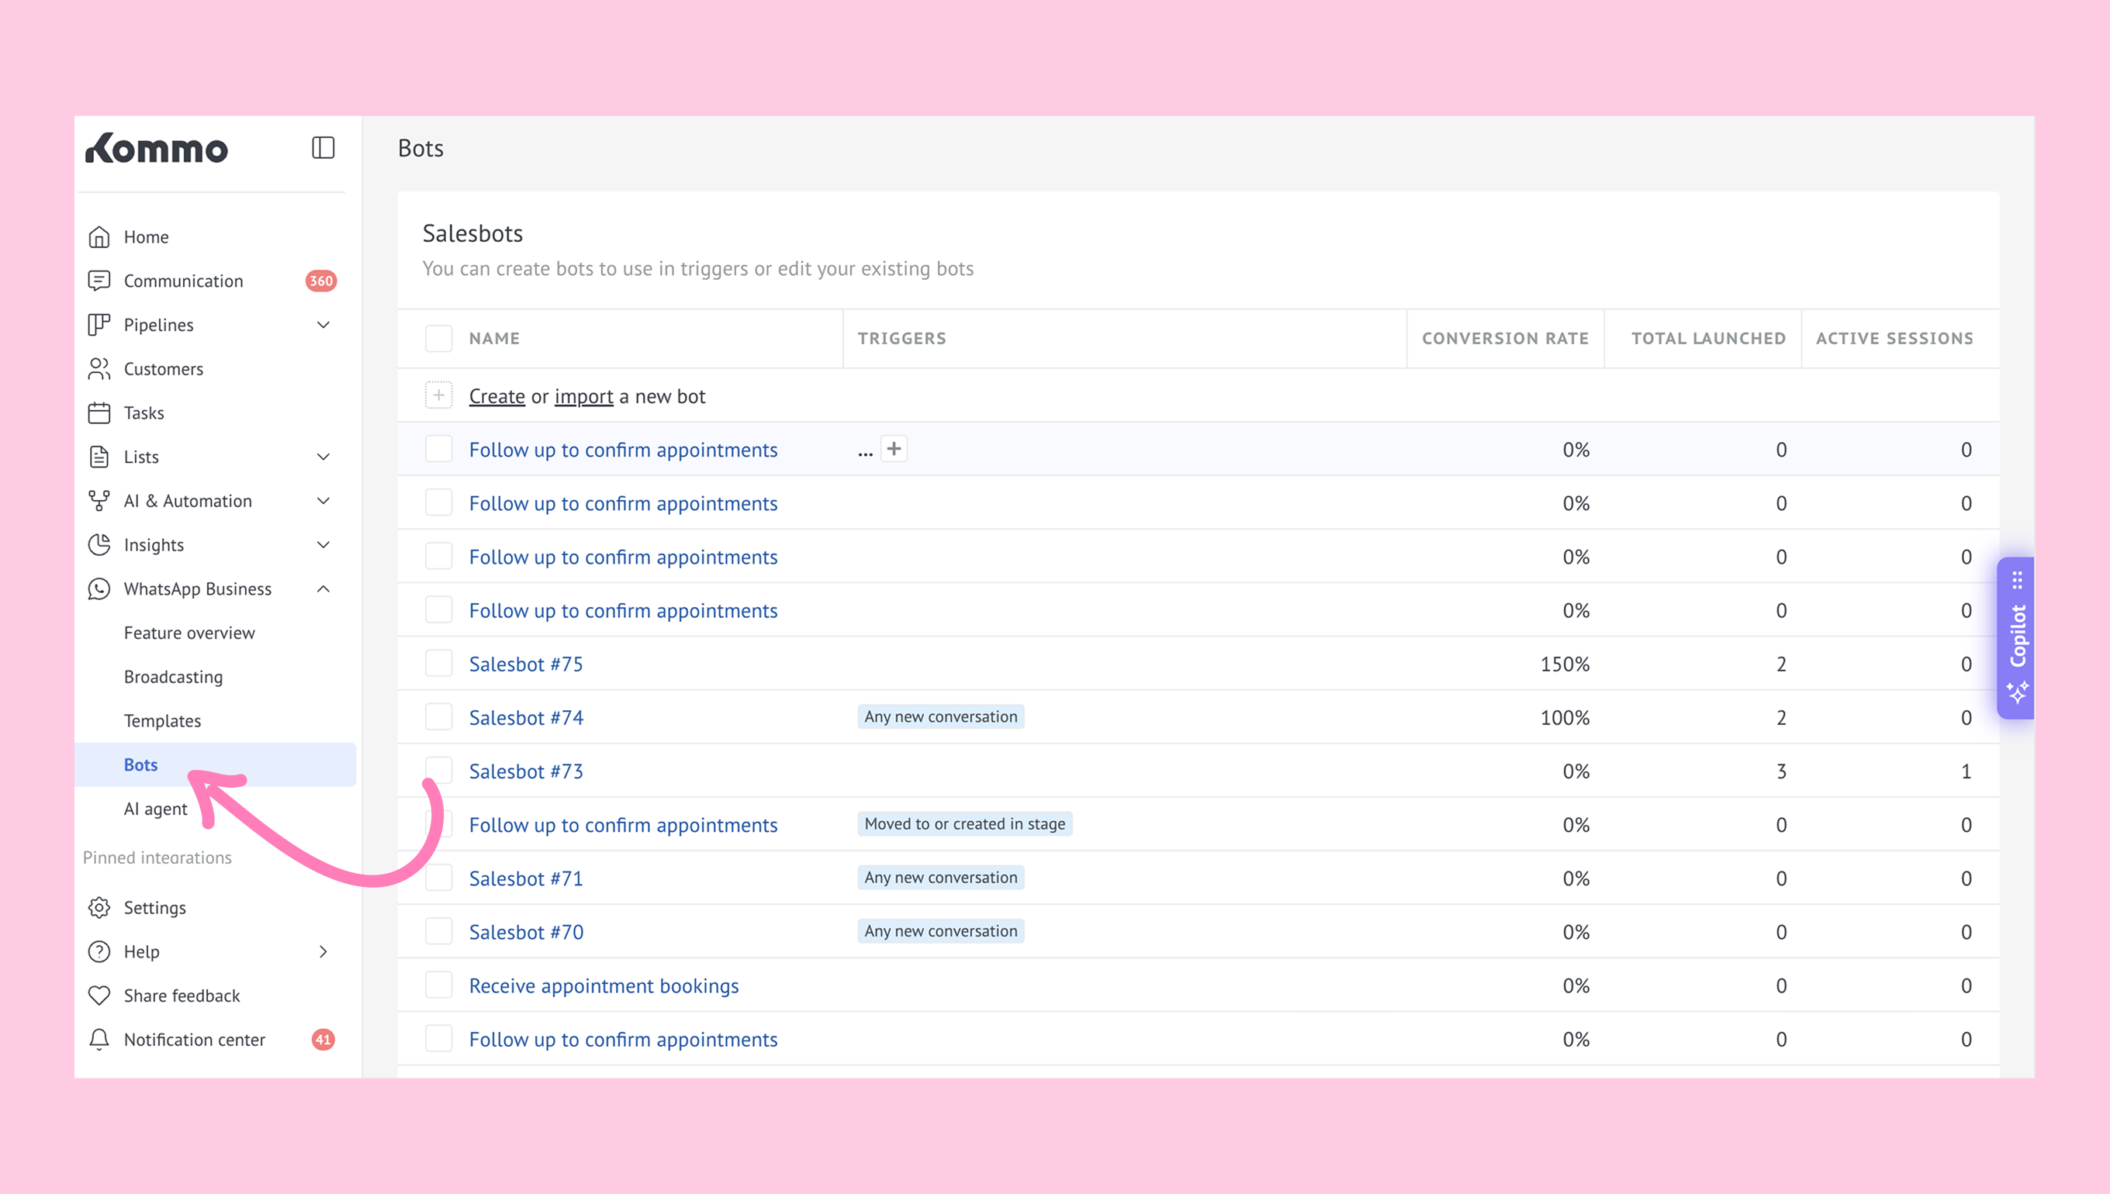Open Broadcasting in the sidebar
This screenshot has width=2110, height=1194.
tap(173, 678)
